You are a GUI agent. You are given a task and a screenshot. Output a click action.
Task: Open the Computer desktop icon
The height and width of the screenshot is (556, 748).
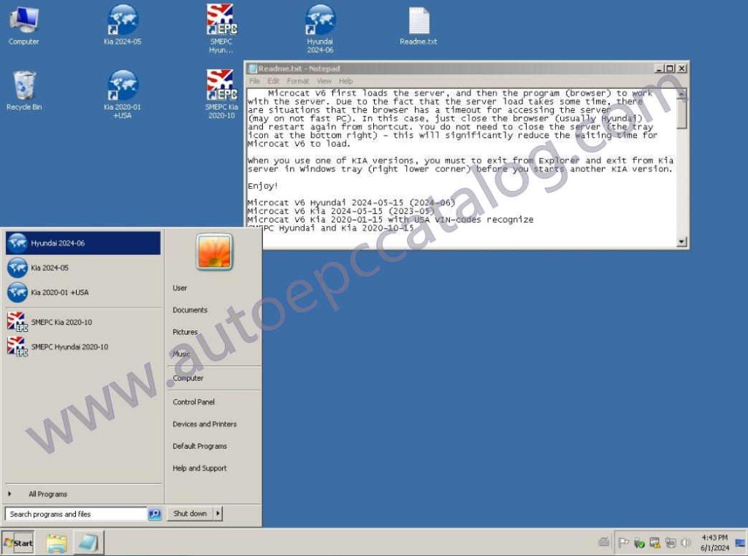click(23, 18)
